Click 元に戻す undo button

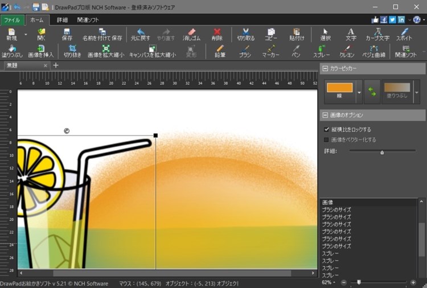pos(140,35)
